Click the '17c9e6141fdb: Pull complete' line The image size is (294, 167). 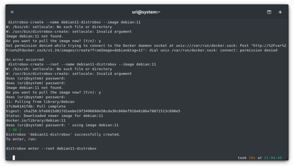pyautogui.click(x=36, y=106)
